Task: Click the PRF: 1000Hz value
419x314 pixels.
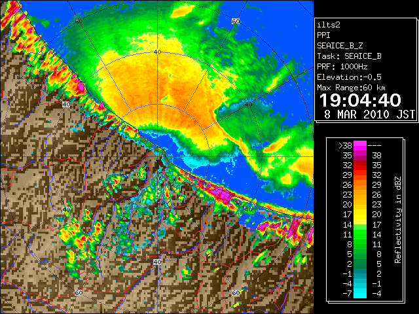Action: (342, 67)
